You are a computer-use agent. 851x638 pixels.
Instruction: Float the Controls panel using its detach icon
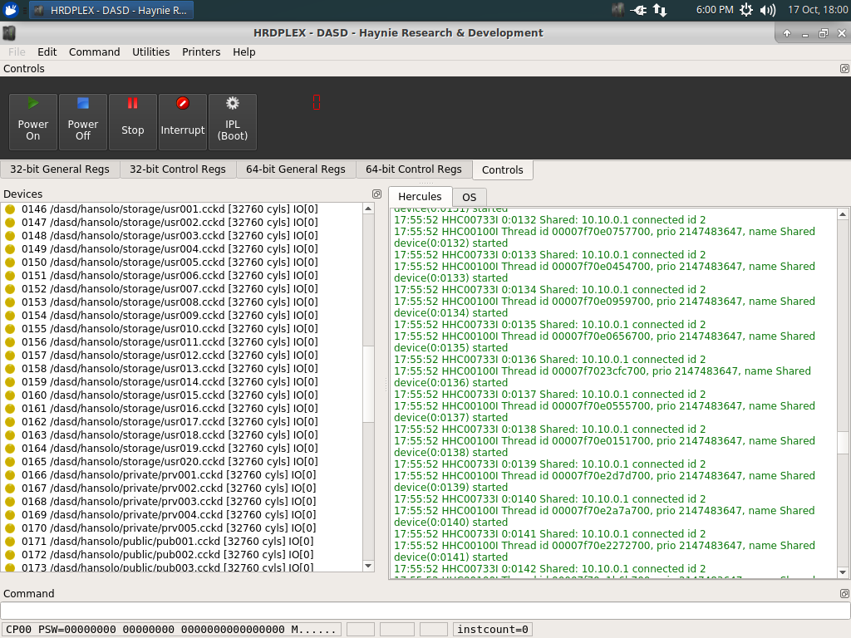pyautogui.click(x=844, y=68)
